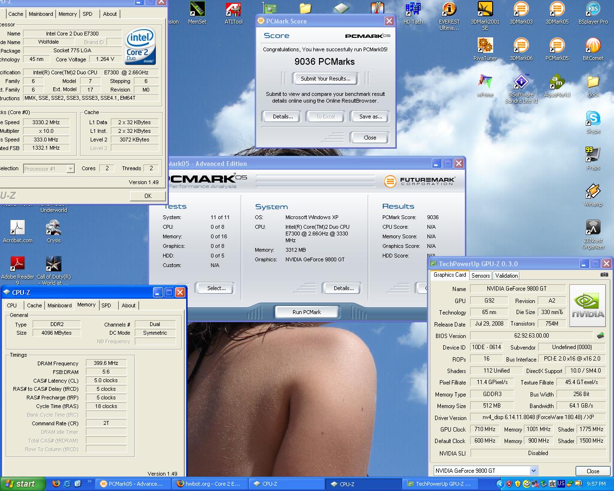Screen dimensions: 614x491
Task: Open 3DMark2001 SE desktop icon
Action: [x=485, y=16]
